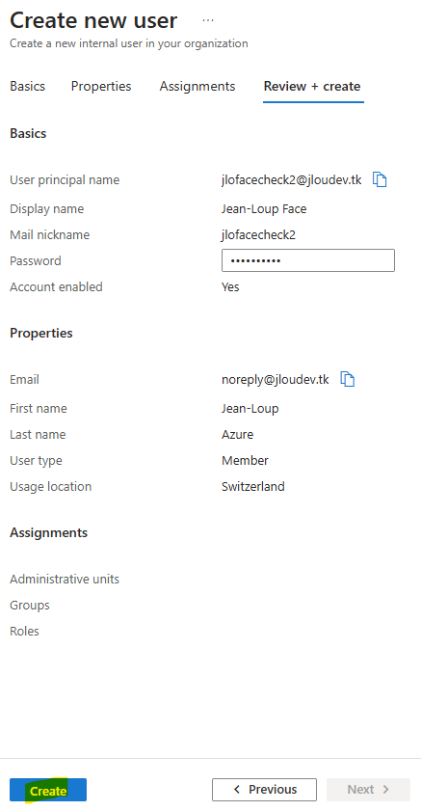Image resolution: width=421 pixels, height=811 pixels.
Task: Click the Groups assignment label
Action: point(30,606)
